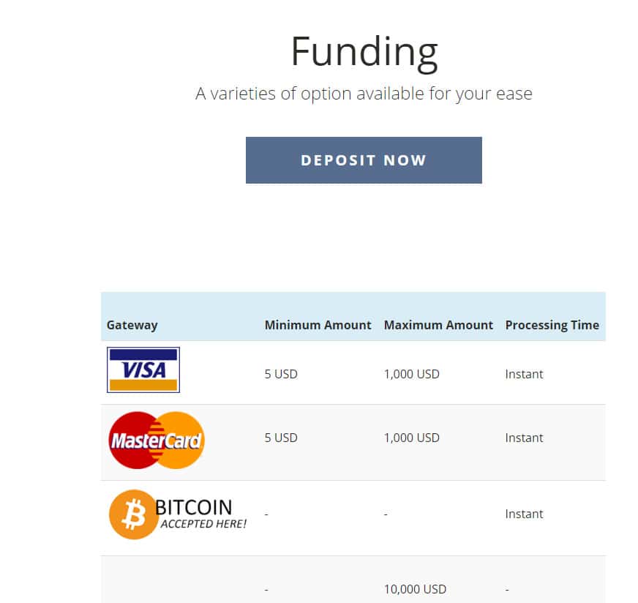The image size is (638, 603).
Task: Click the Bitcoin minimum amount dash
Action: 266,514
